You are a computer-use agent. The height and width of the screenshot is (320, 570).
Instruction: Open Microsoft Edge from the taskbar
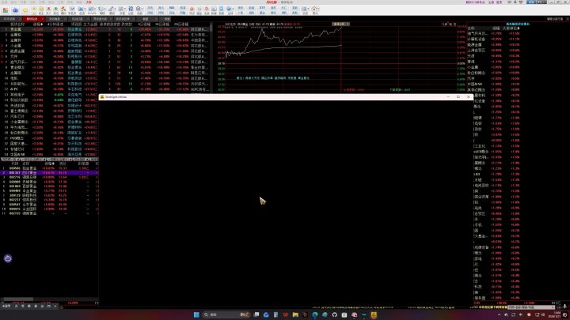315,314
